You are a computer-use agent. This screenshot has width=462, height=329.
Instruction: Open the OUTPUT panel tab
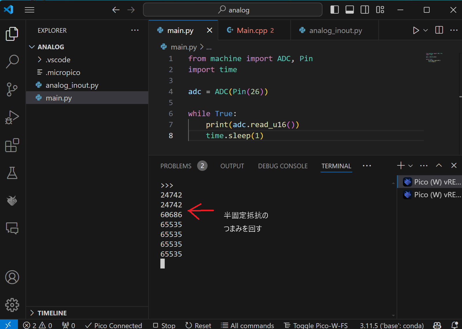tap(232, 166)
